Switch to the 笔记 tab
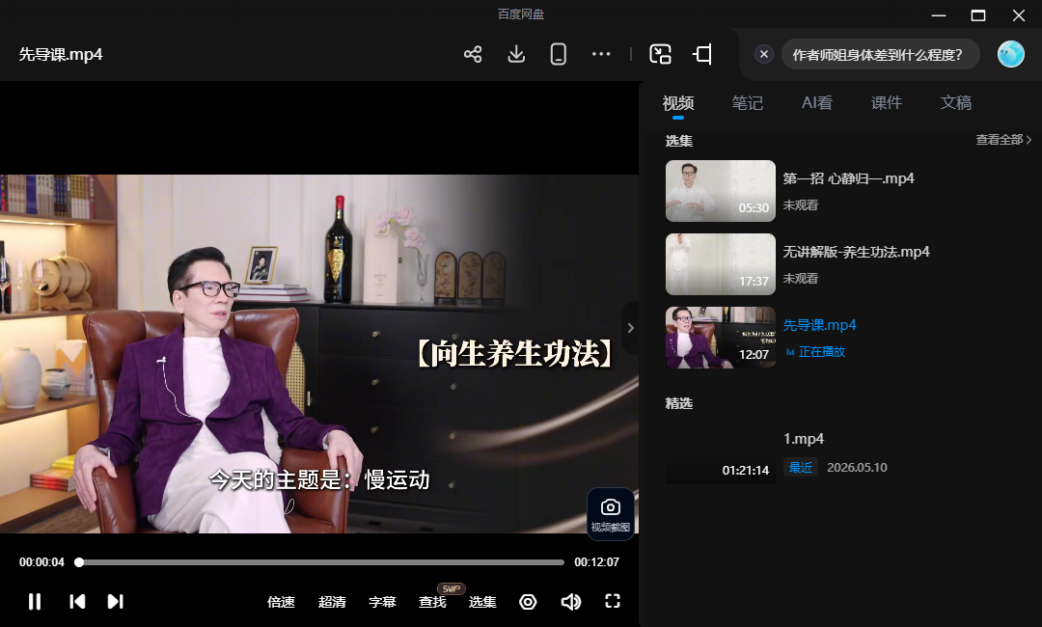The image size is (1042, 627). point(747,103)
